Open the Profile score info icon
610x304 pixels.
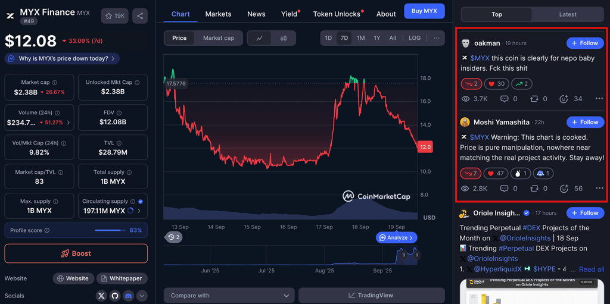[47, 230]
